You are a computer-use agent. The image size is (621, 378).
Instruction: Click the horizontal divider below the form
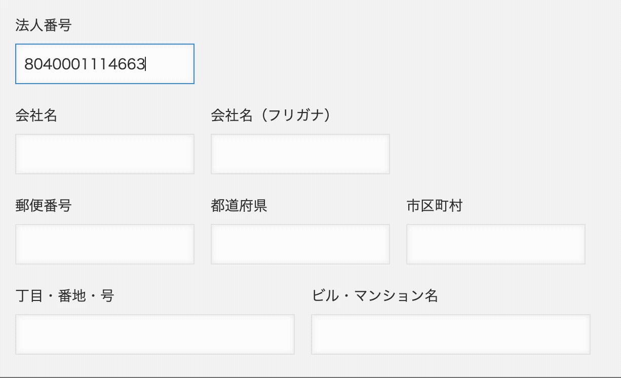310,377
